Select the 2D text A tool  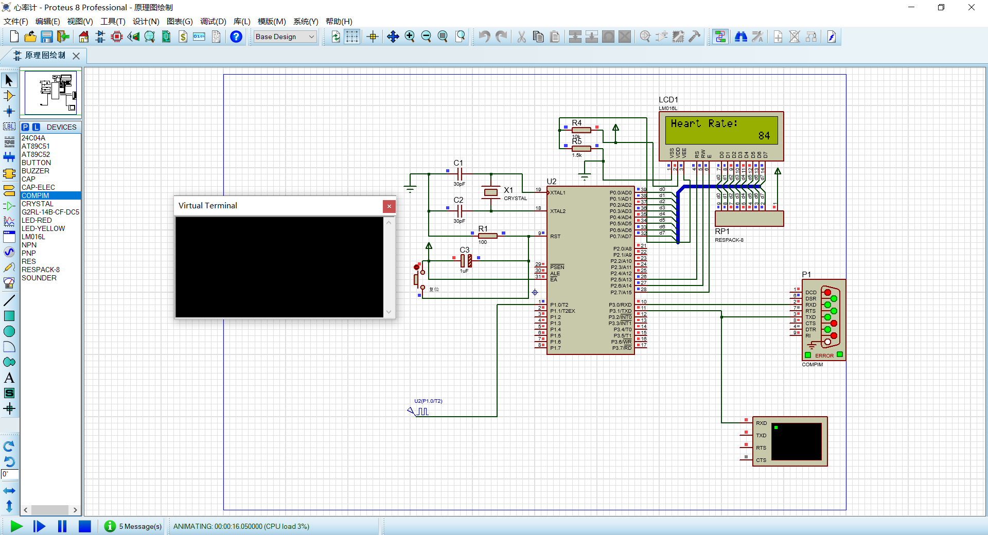click(x=9, y=378)
